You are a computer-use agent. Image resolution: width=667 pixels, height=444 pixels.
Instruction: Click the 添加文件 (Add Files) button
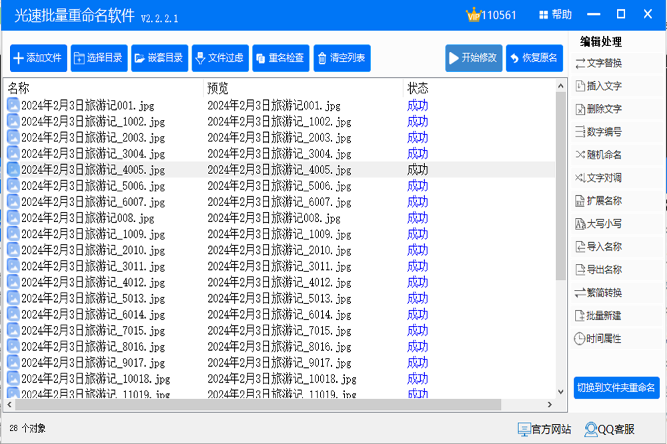(37, 58)
